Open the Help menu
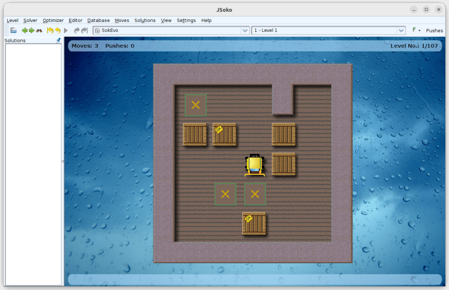Screen dimensions: 449x290 (x=206, y=20)
